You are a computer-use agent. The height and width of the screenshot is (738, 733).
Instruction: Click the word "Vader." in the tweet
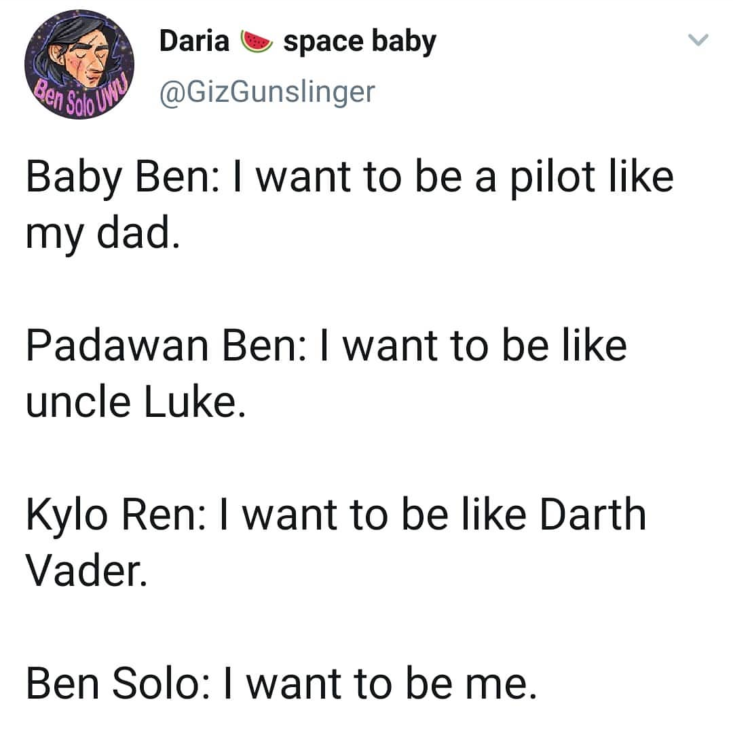[x=87, y=570]
